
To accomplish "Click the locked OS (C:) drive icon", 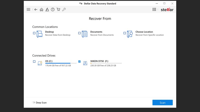I will [40, 63].
